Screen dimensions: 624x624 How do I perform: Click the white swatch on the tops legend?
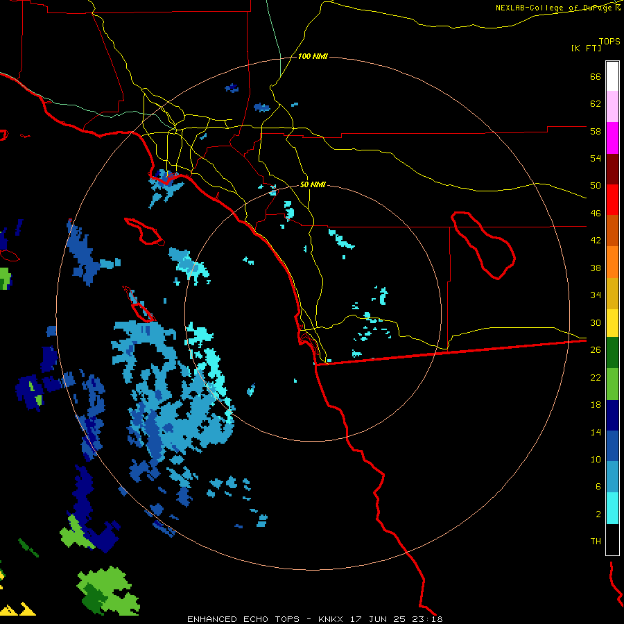coord(612,76)
